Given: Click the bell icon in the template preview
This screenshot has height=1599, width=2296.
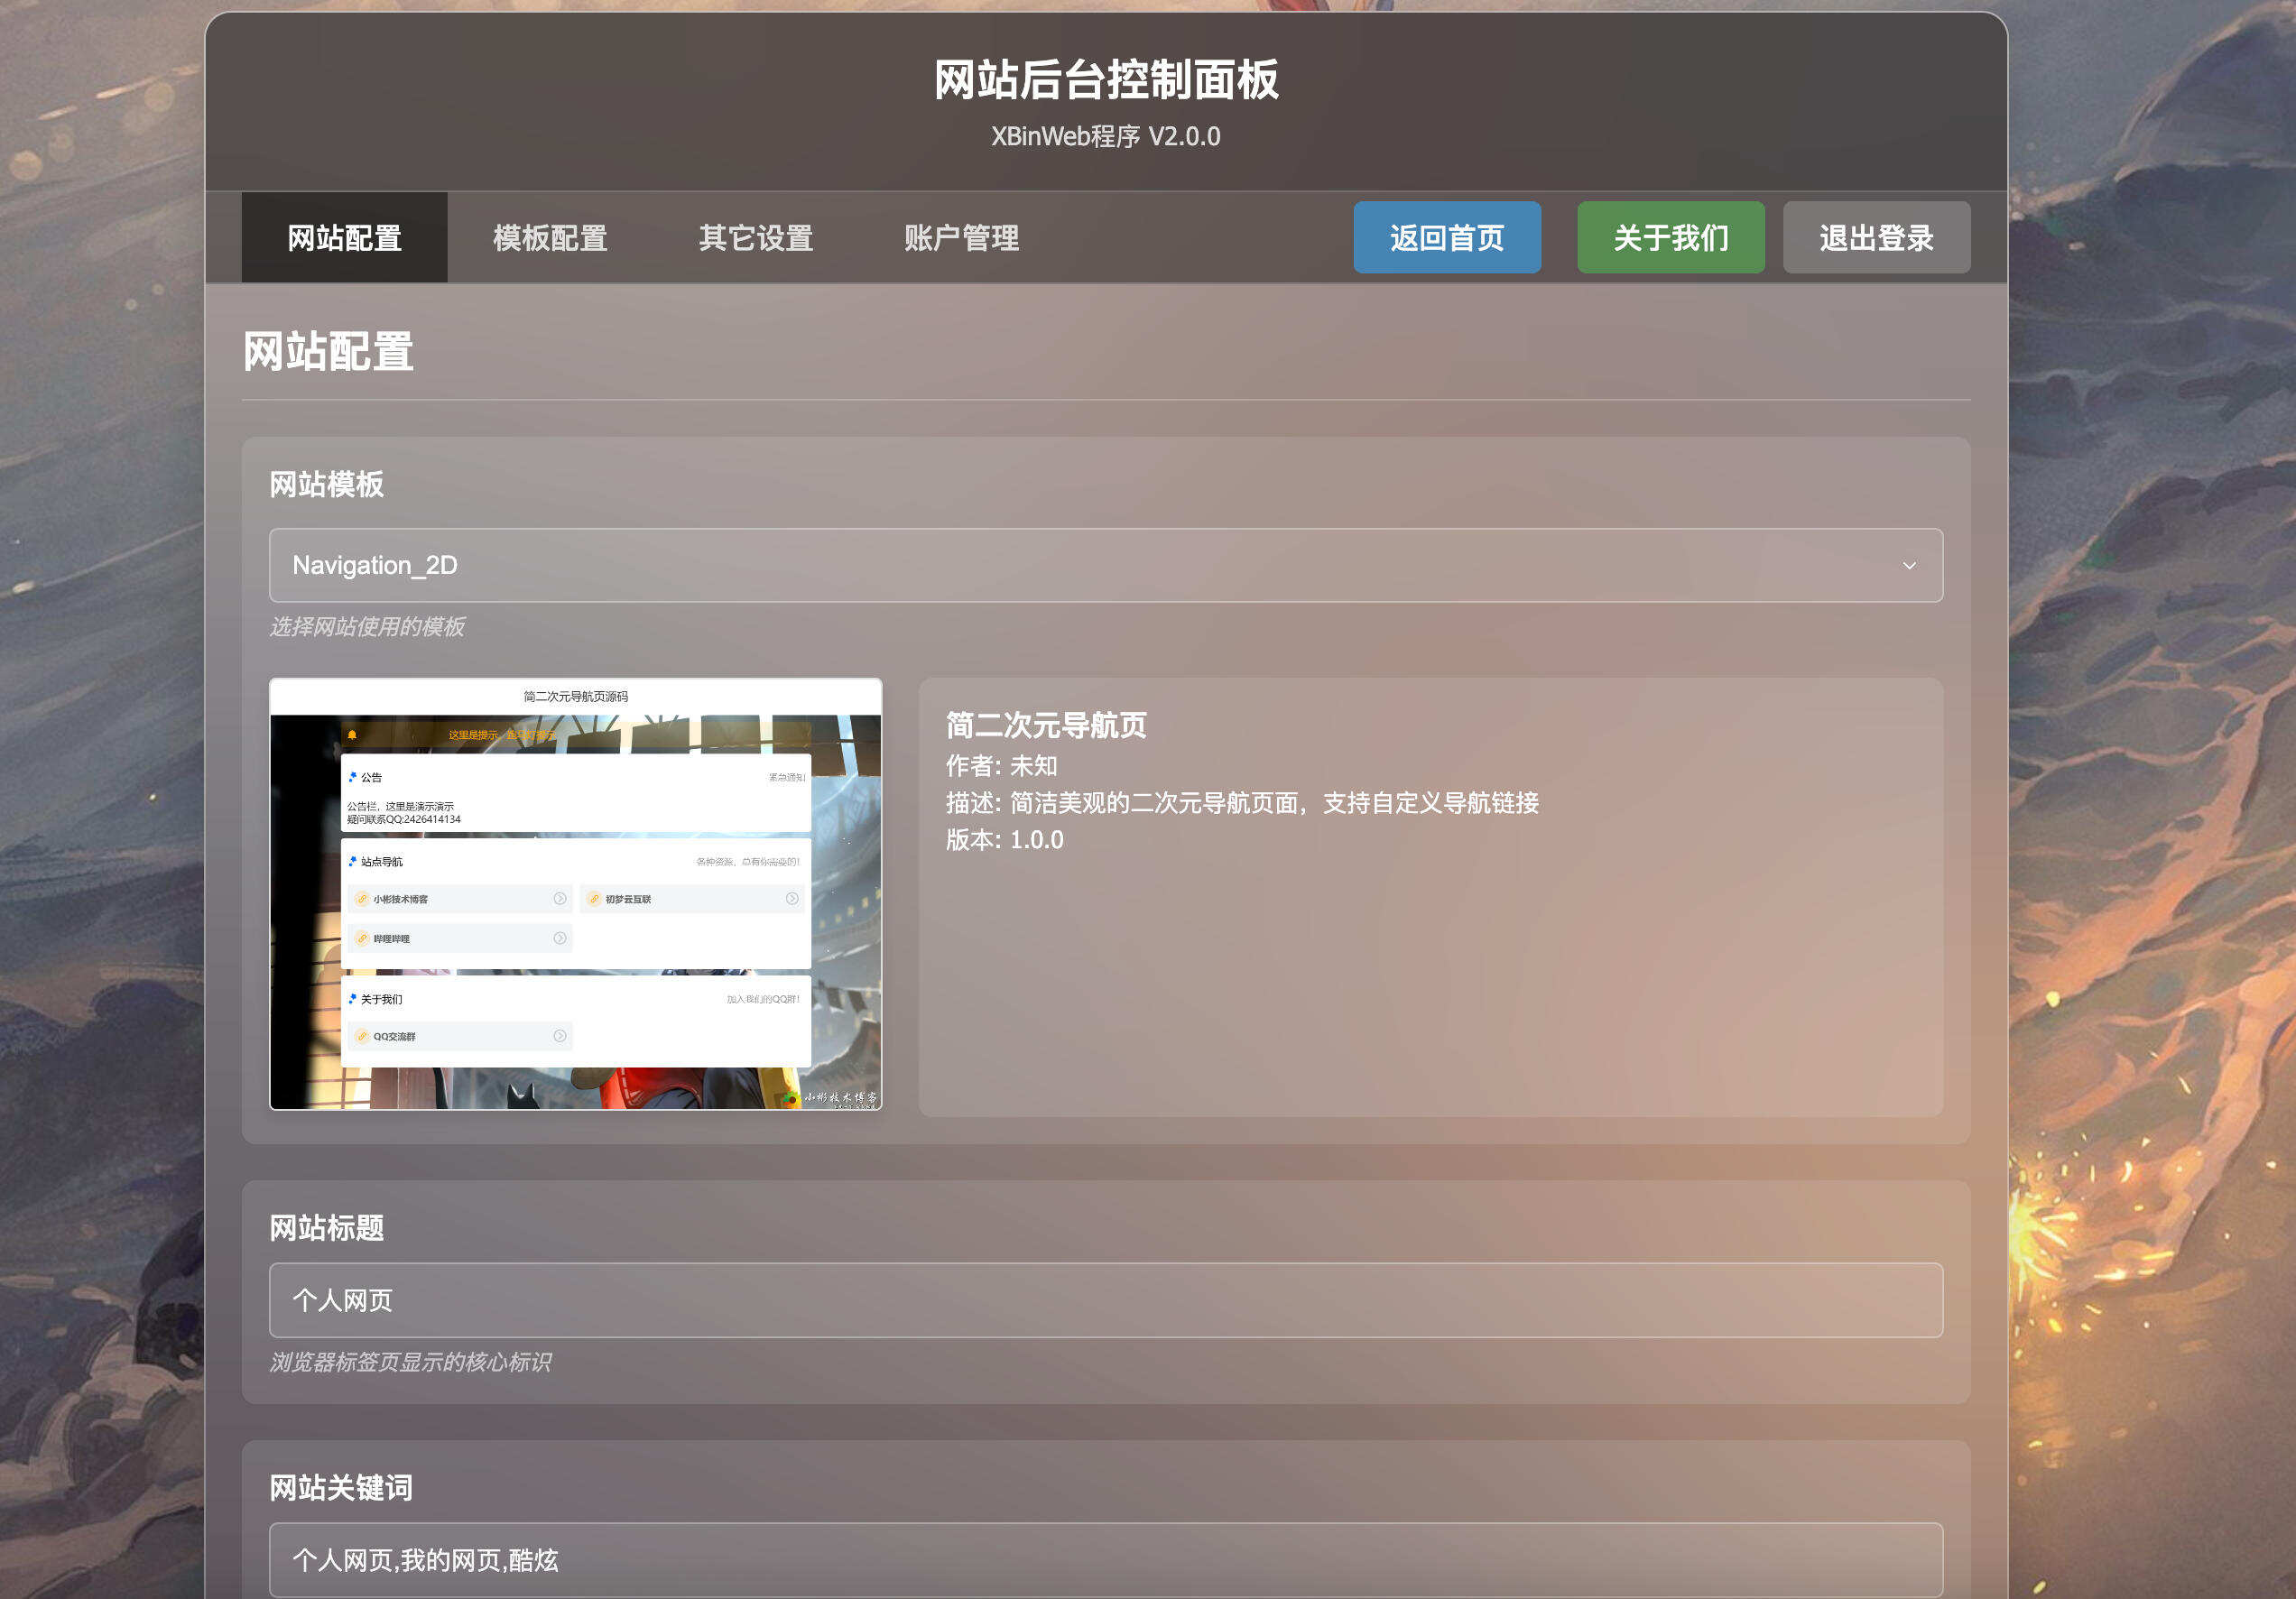Looking at the screenshot, I should [x=353, y=736].
